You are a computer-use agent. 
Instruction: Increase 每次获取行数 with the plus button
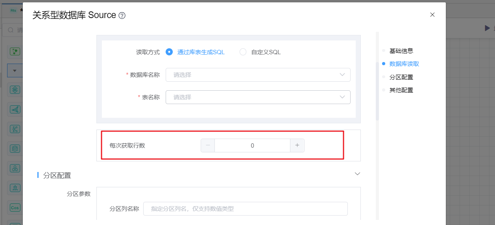click(x=297, y=145)
